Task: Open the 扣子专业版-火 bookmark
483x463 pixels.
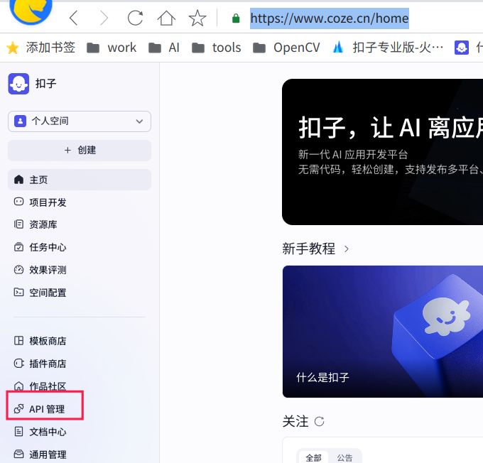Action: [388, 48]
